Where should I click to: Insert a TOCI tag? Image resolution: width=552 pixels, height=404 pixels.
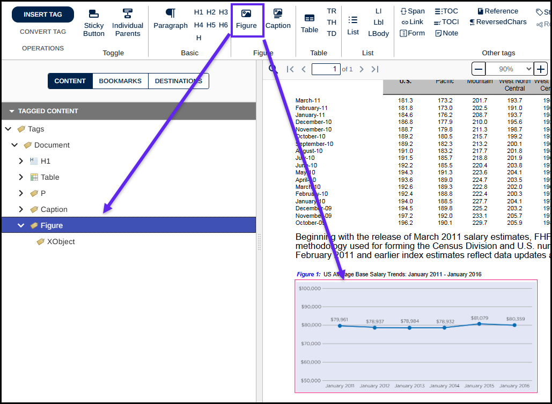point(446,22)
